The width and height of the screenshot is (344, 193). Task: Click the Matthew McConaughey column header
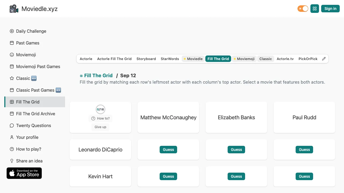(x=169, y=117)
